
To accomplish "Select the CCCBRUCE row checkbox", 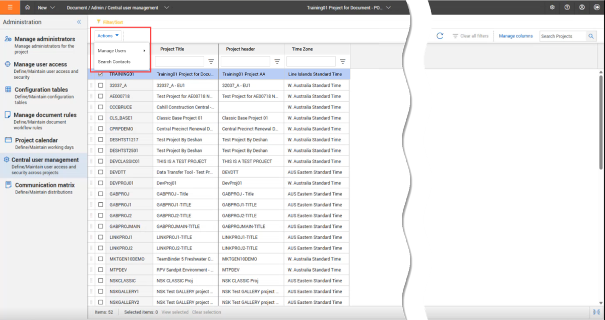I will point(101,107).
